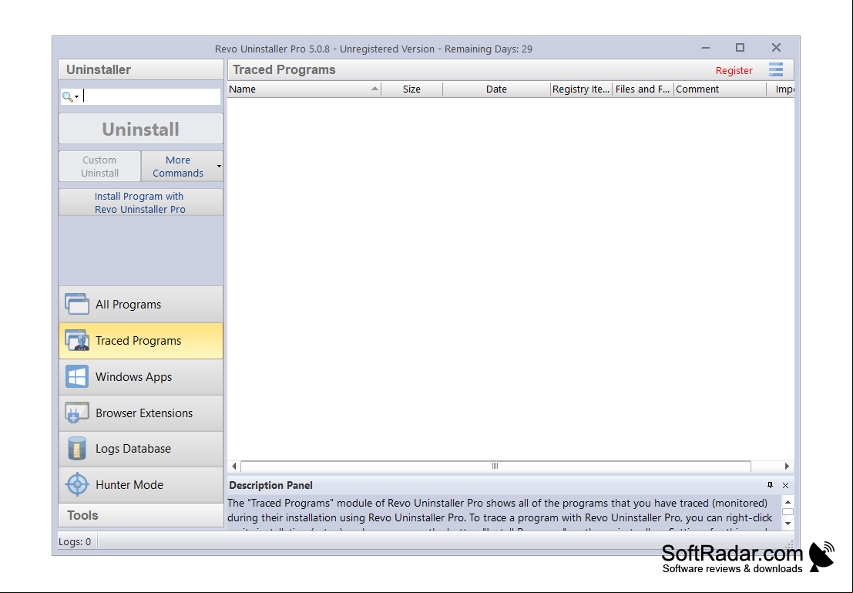Activate Hunter Mode
Viewport: 853px width, 593px height.
coord(141,484)
